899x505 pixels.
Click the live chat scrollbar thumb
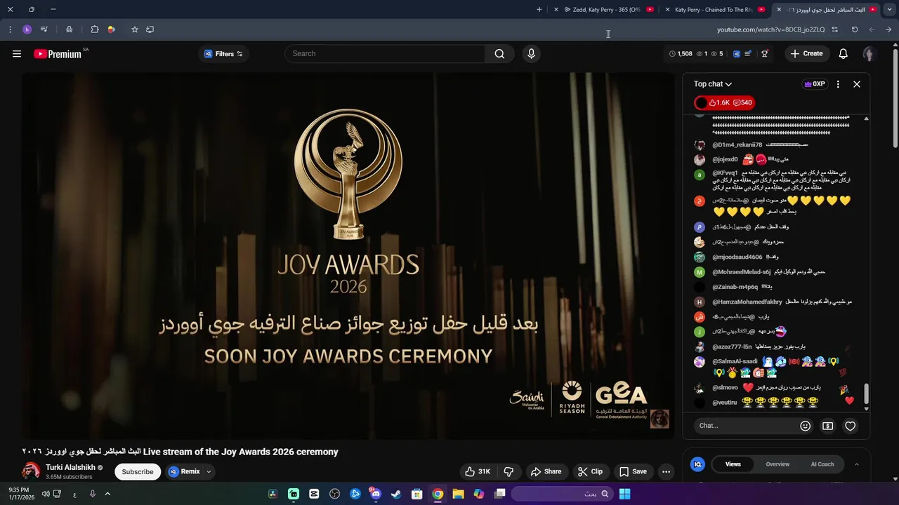point(866,393)
